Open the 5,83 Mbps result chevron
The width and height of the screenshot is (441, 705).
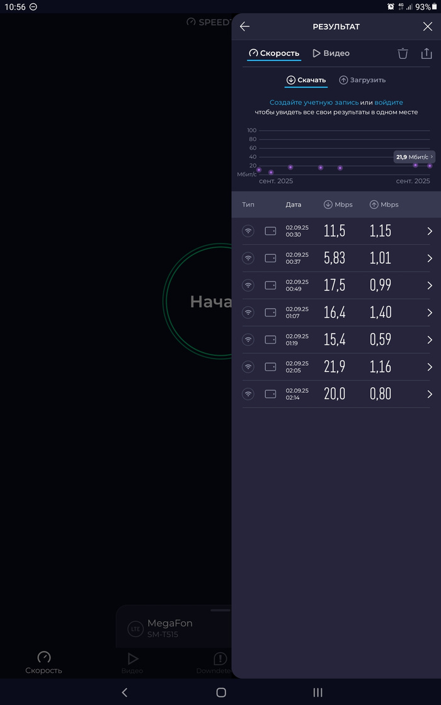[430, 258]
